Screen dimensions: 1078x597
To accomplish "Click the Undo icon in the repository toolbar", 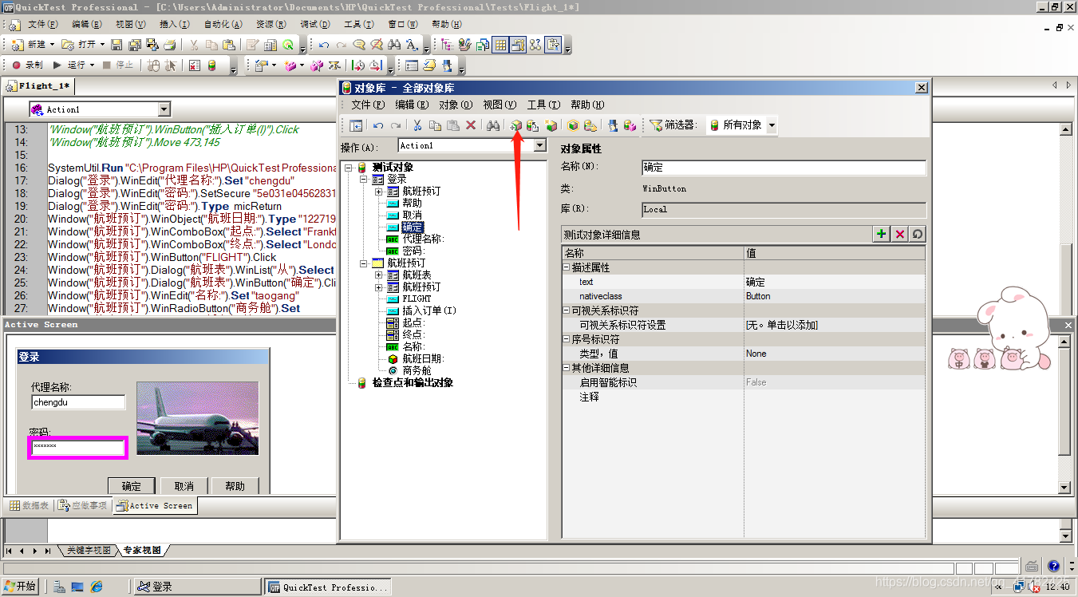I will click(x=378, y=125).
